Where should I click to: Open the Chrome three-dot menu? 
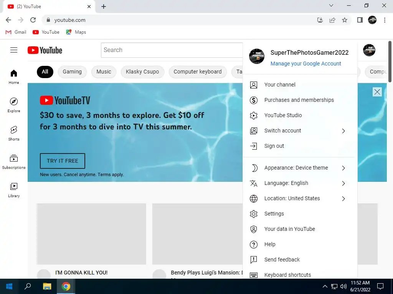pos(385,20)
